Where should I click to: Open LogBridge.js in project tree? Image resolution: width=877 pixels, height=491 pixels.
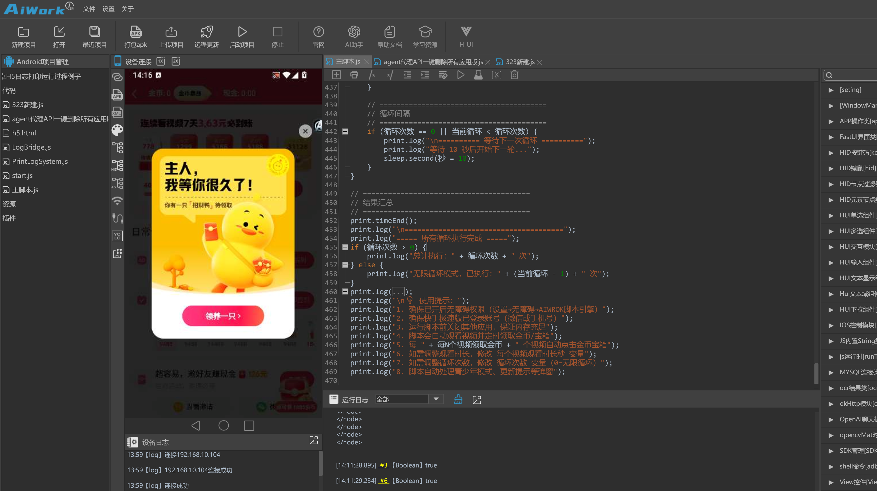click(x=31, y=147)
